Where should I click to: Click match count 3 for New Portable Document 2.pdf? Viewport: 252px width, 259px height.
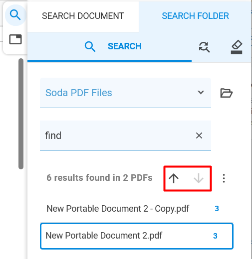215,236
